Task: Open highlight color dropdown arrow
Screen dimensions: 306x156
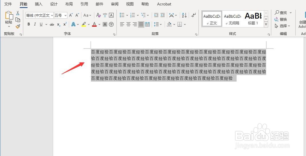Action: point(89,24)
